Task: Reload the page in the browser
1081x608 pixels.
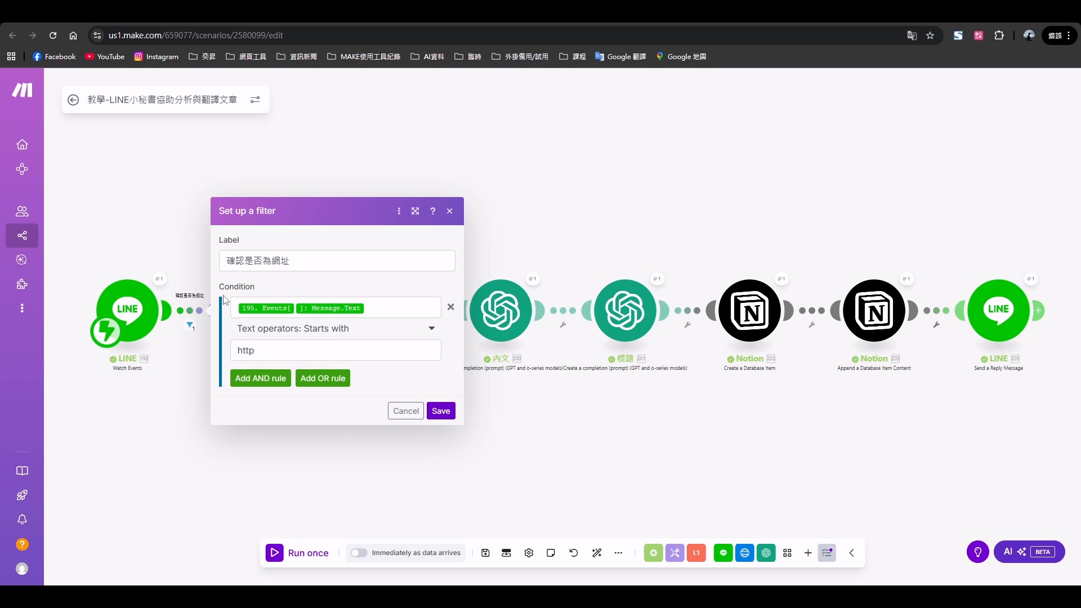Action: click(53, 35)
